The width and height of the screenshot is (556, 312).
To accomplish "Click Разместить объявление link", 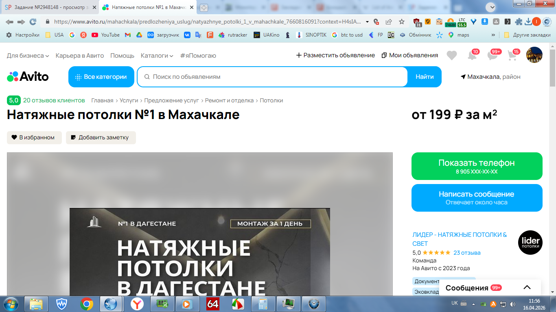I will [335, 55].
